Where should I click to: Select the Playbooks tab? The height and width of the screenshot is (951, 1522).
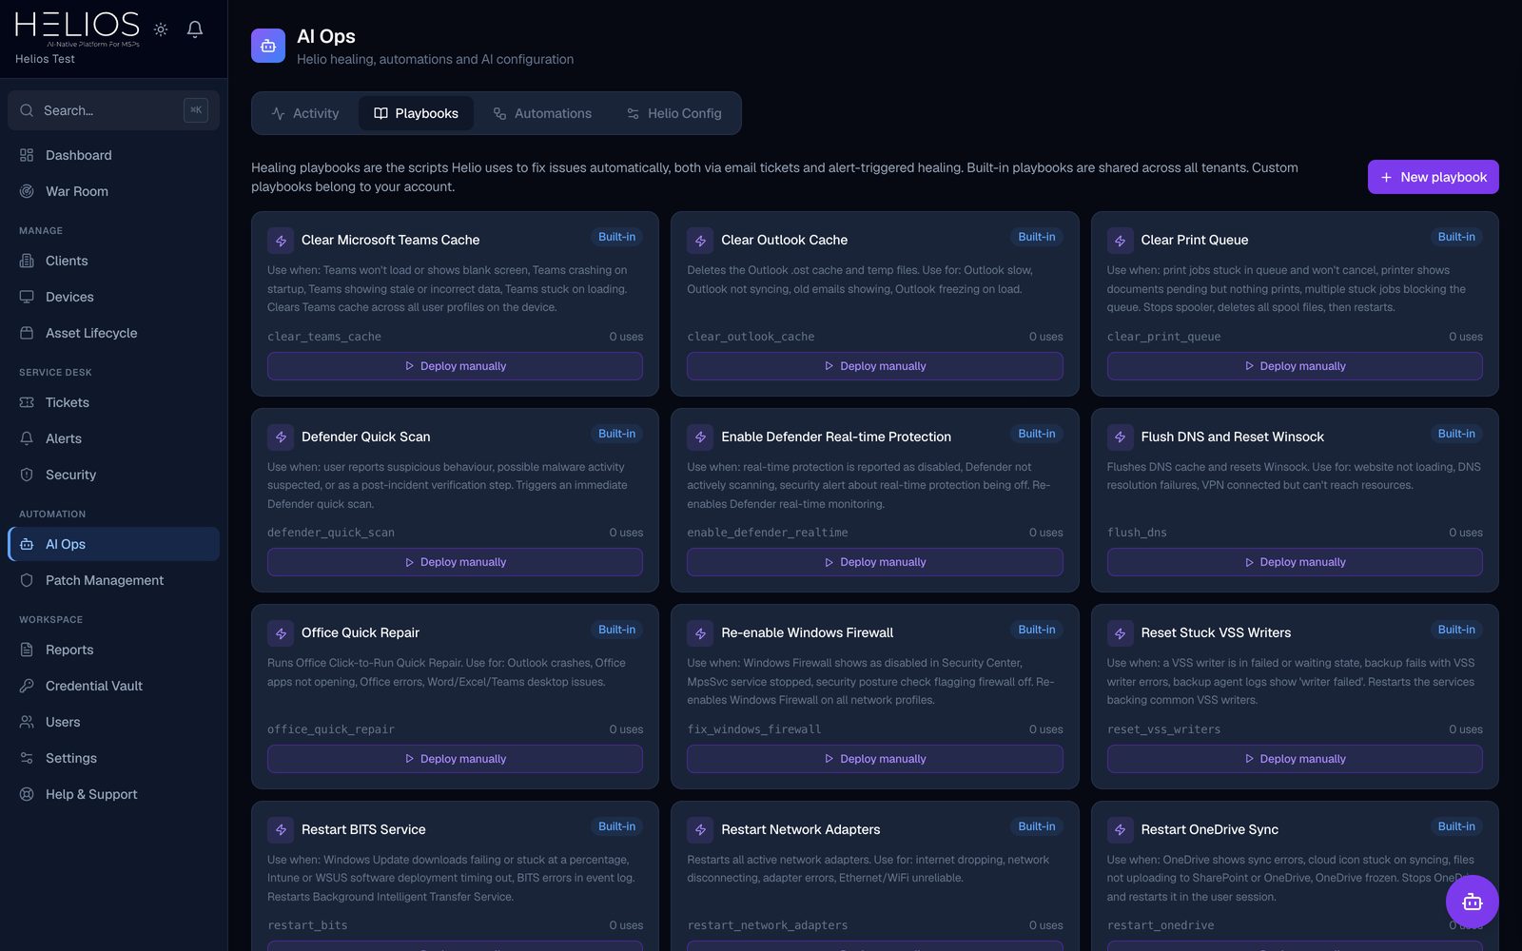416,113
